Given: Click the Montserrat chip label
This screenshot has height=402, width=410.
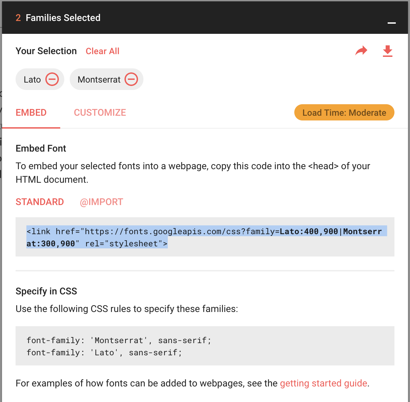Looking at the screenshot, I should [x=99, y=80].
